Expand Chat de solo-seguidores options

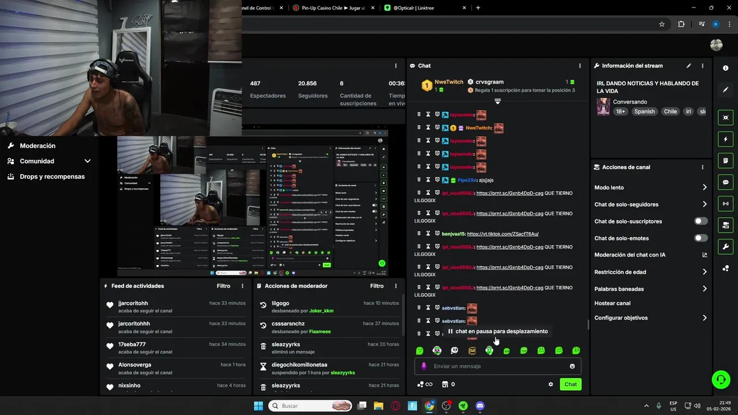coord(705,204)
